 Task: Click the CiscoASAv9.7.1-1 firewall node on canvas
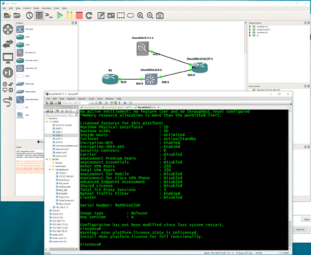click(142, 48)
